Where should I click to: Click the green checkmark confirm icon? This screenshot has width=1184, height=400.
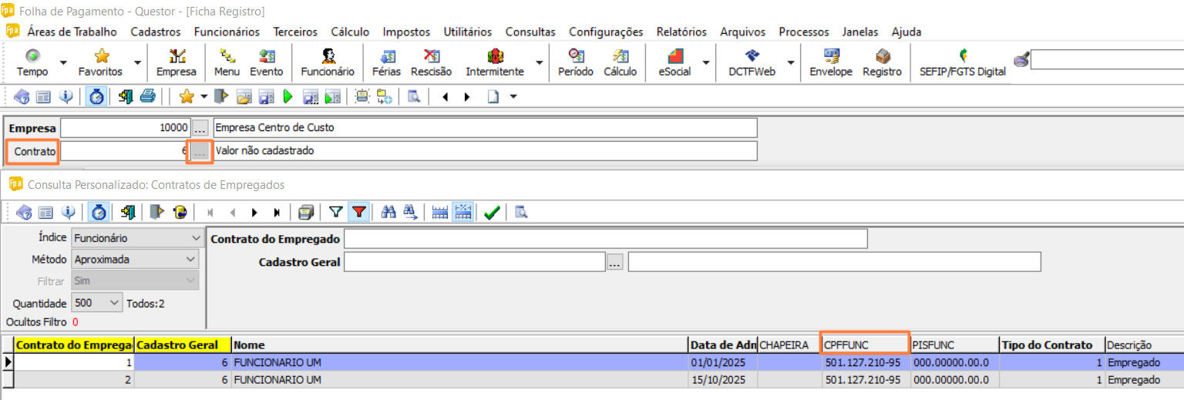pos(492,212)
